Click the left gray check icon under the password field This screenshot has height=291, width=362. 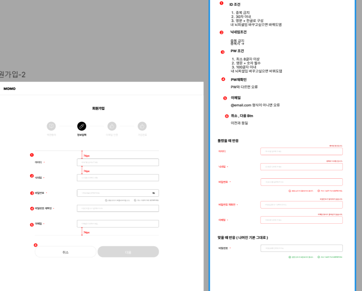click(106, 201)
